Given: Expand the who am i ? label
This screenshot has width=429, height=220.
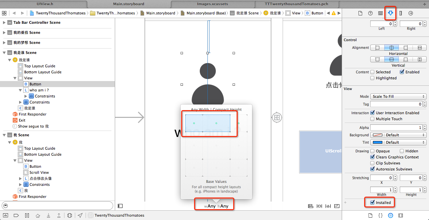Looking at the screenshot, I should [x=20, y=90].
